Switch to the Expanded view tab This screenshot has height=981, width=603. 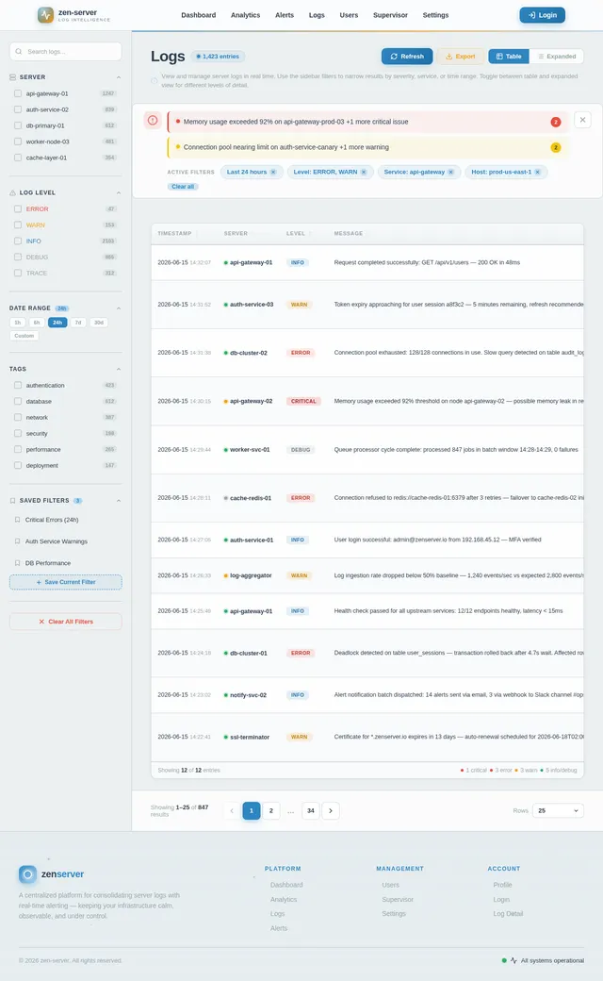pyautogui.click(x=557, y=57)
